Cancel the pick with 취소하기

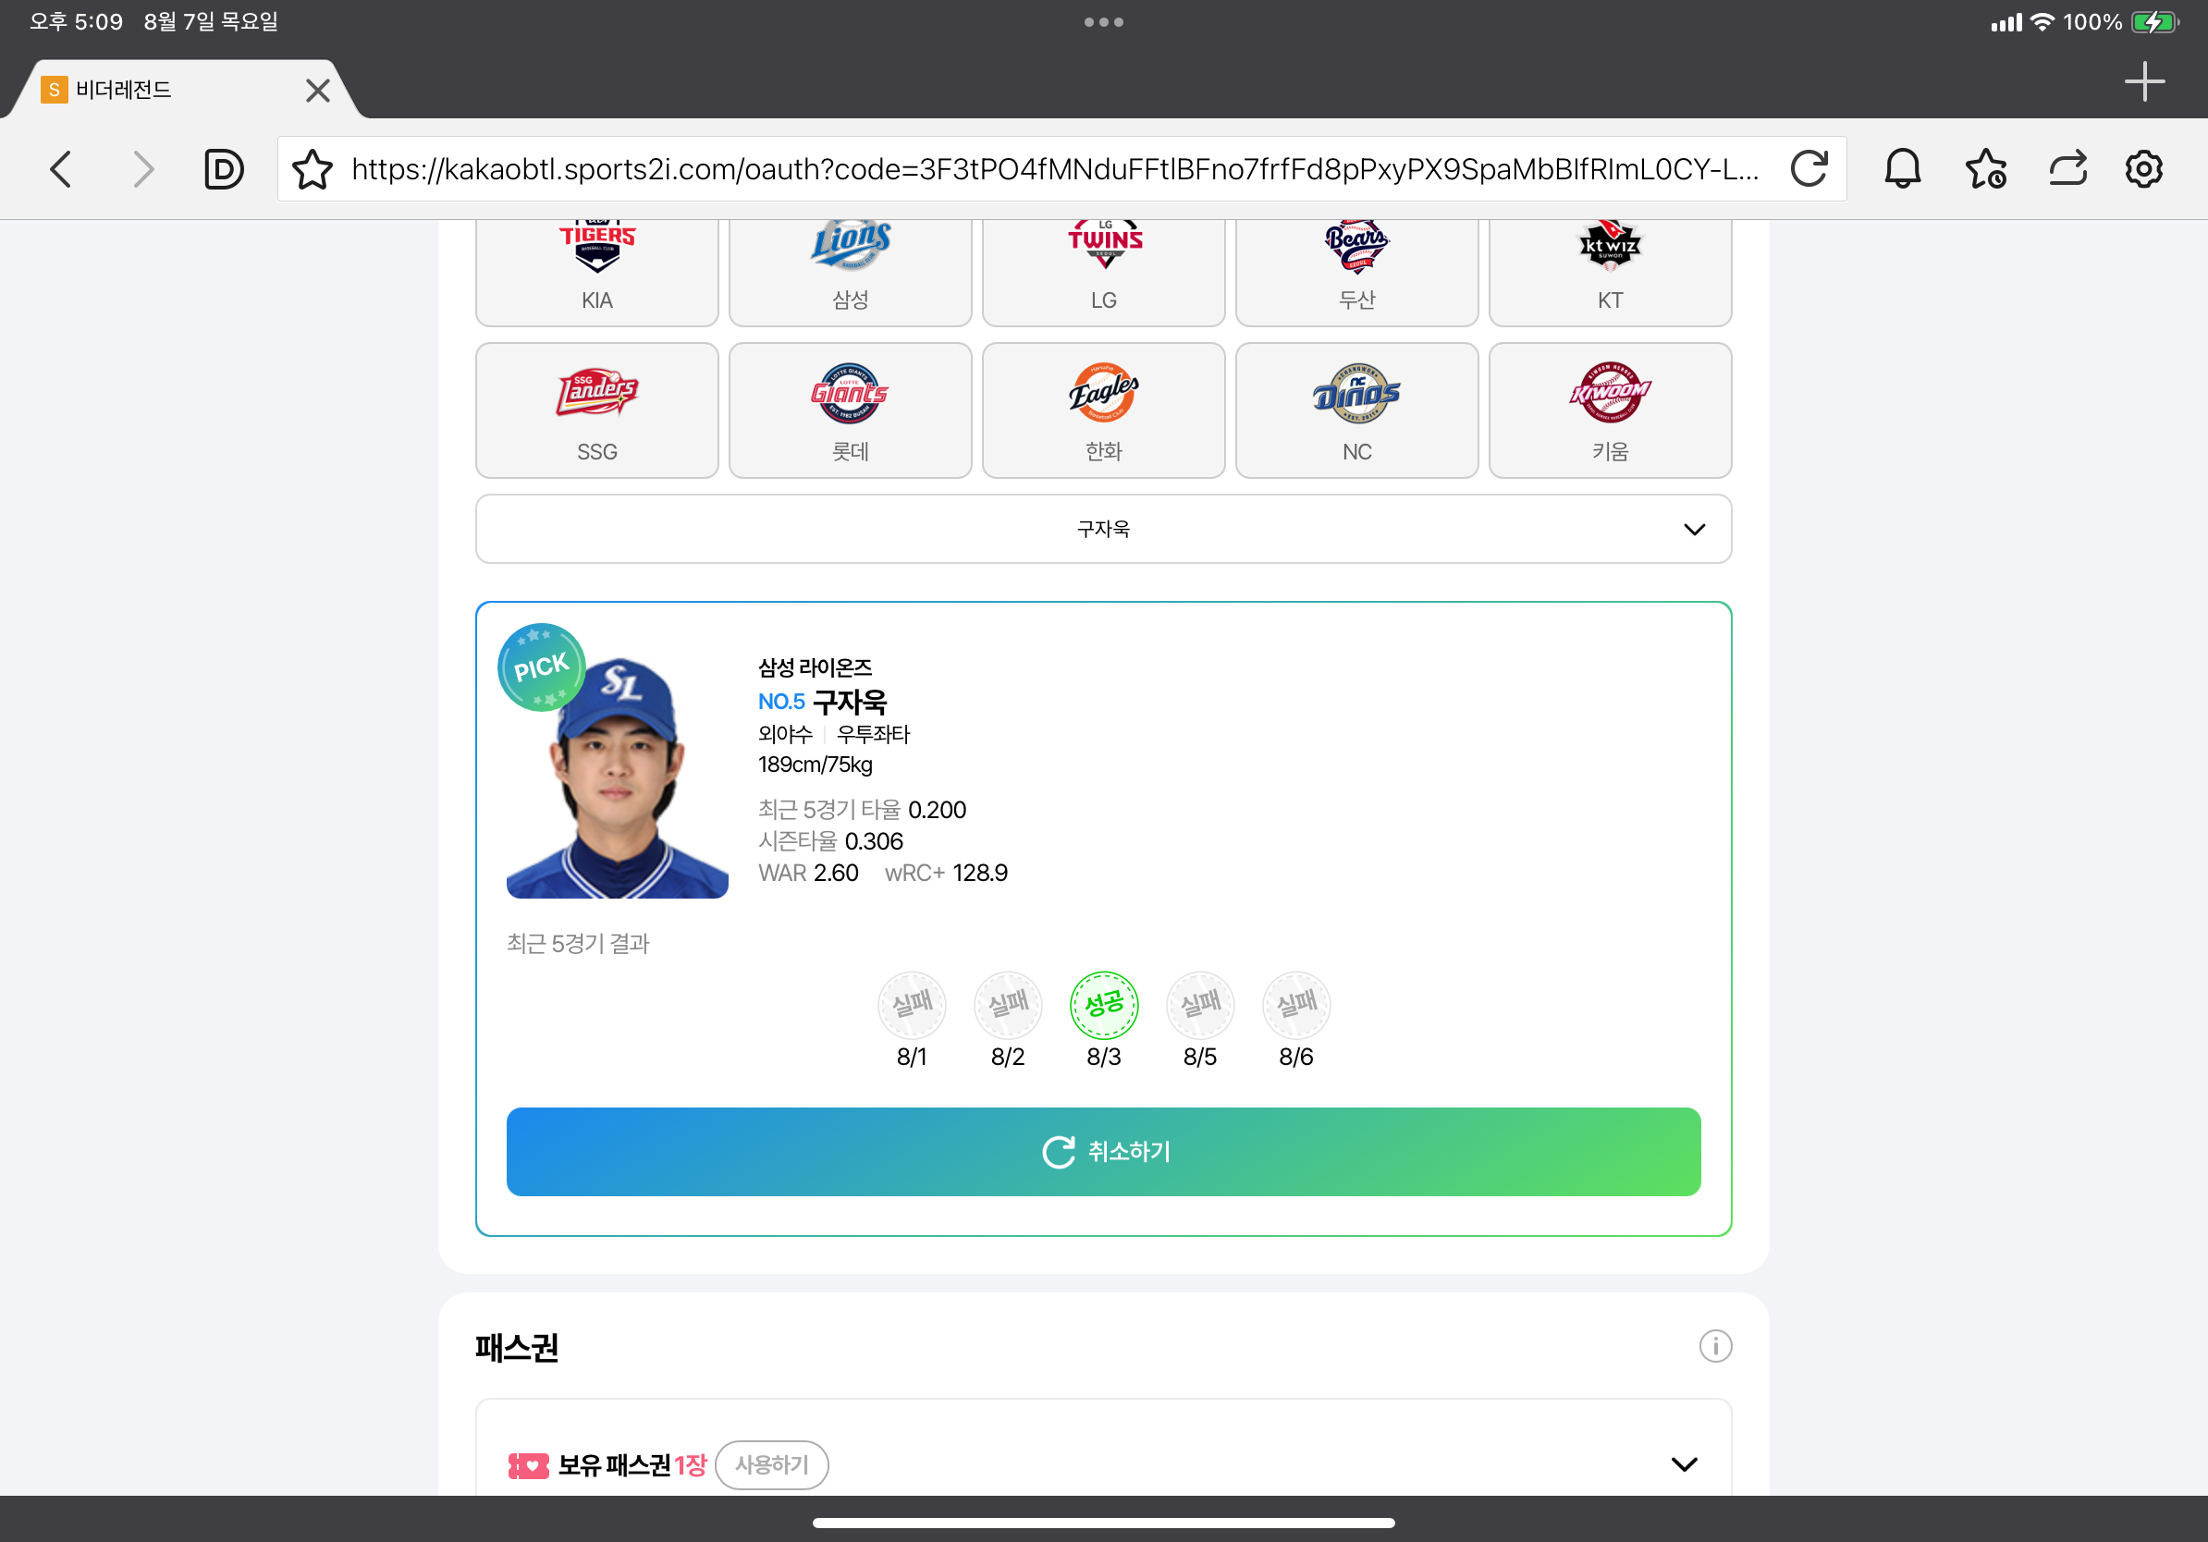click(1103, 1152)
